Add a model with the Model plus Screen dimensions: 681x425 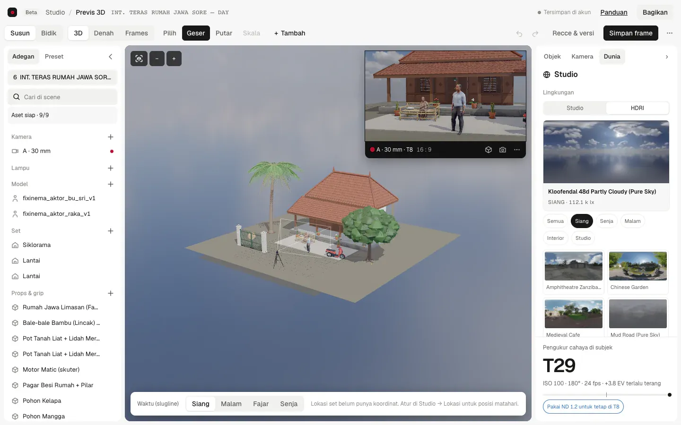111,184
